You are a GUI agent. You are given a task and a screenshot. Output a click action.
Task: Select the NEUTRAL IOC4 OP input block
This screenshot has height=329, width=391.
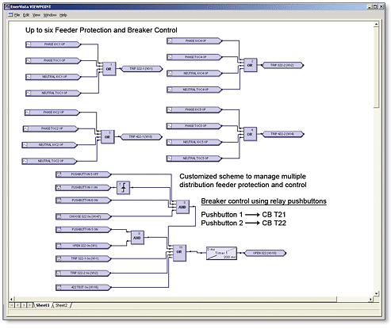194,73
